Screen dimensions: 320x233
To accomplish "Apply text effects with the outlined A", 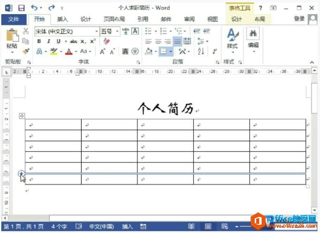I will point(39,51).
